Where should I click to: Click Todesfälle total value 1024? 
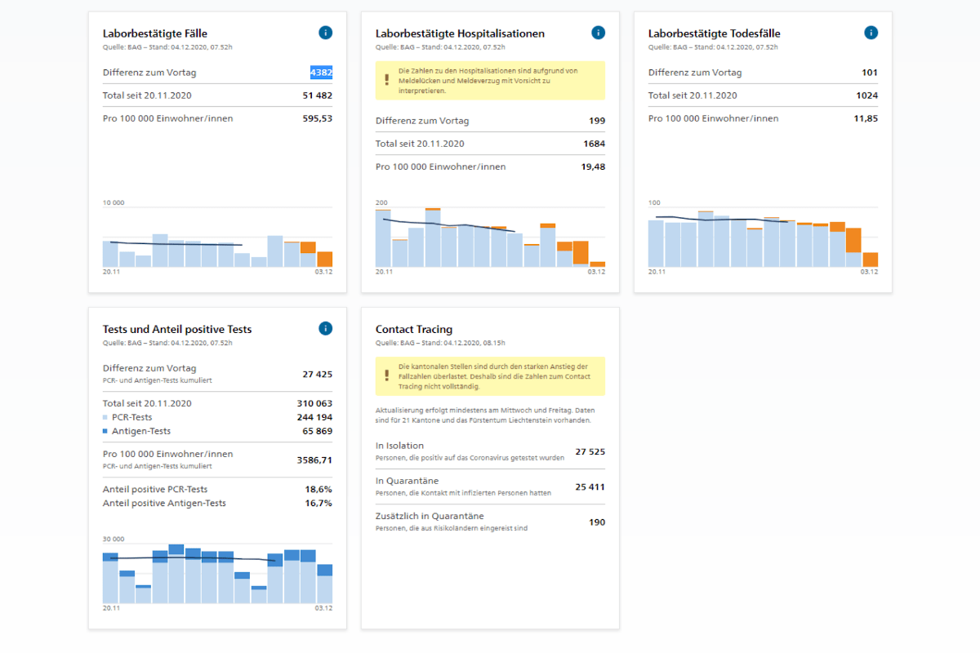pos(867,96)
